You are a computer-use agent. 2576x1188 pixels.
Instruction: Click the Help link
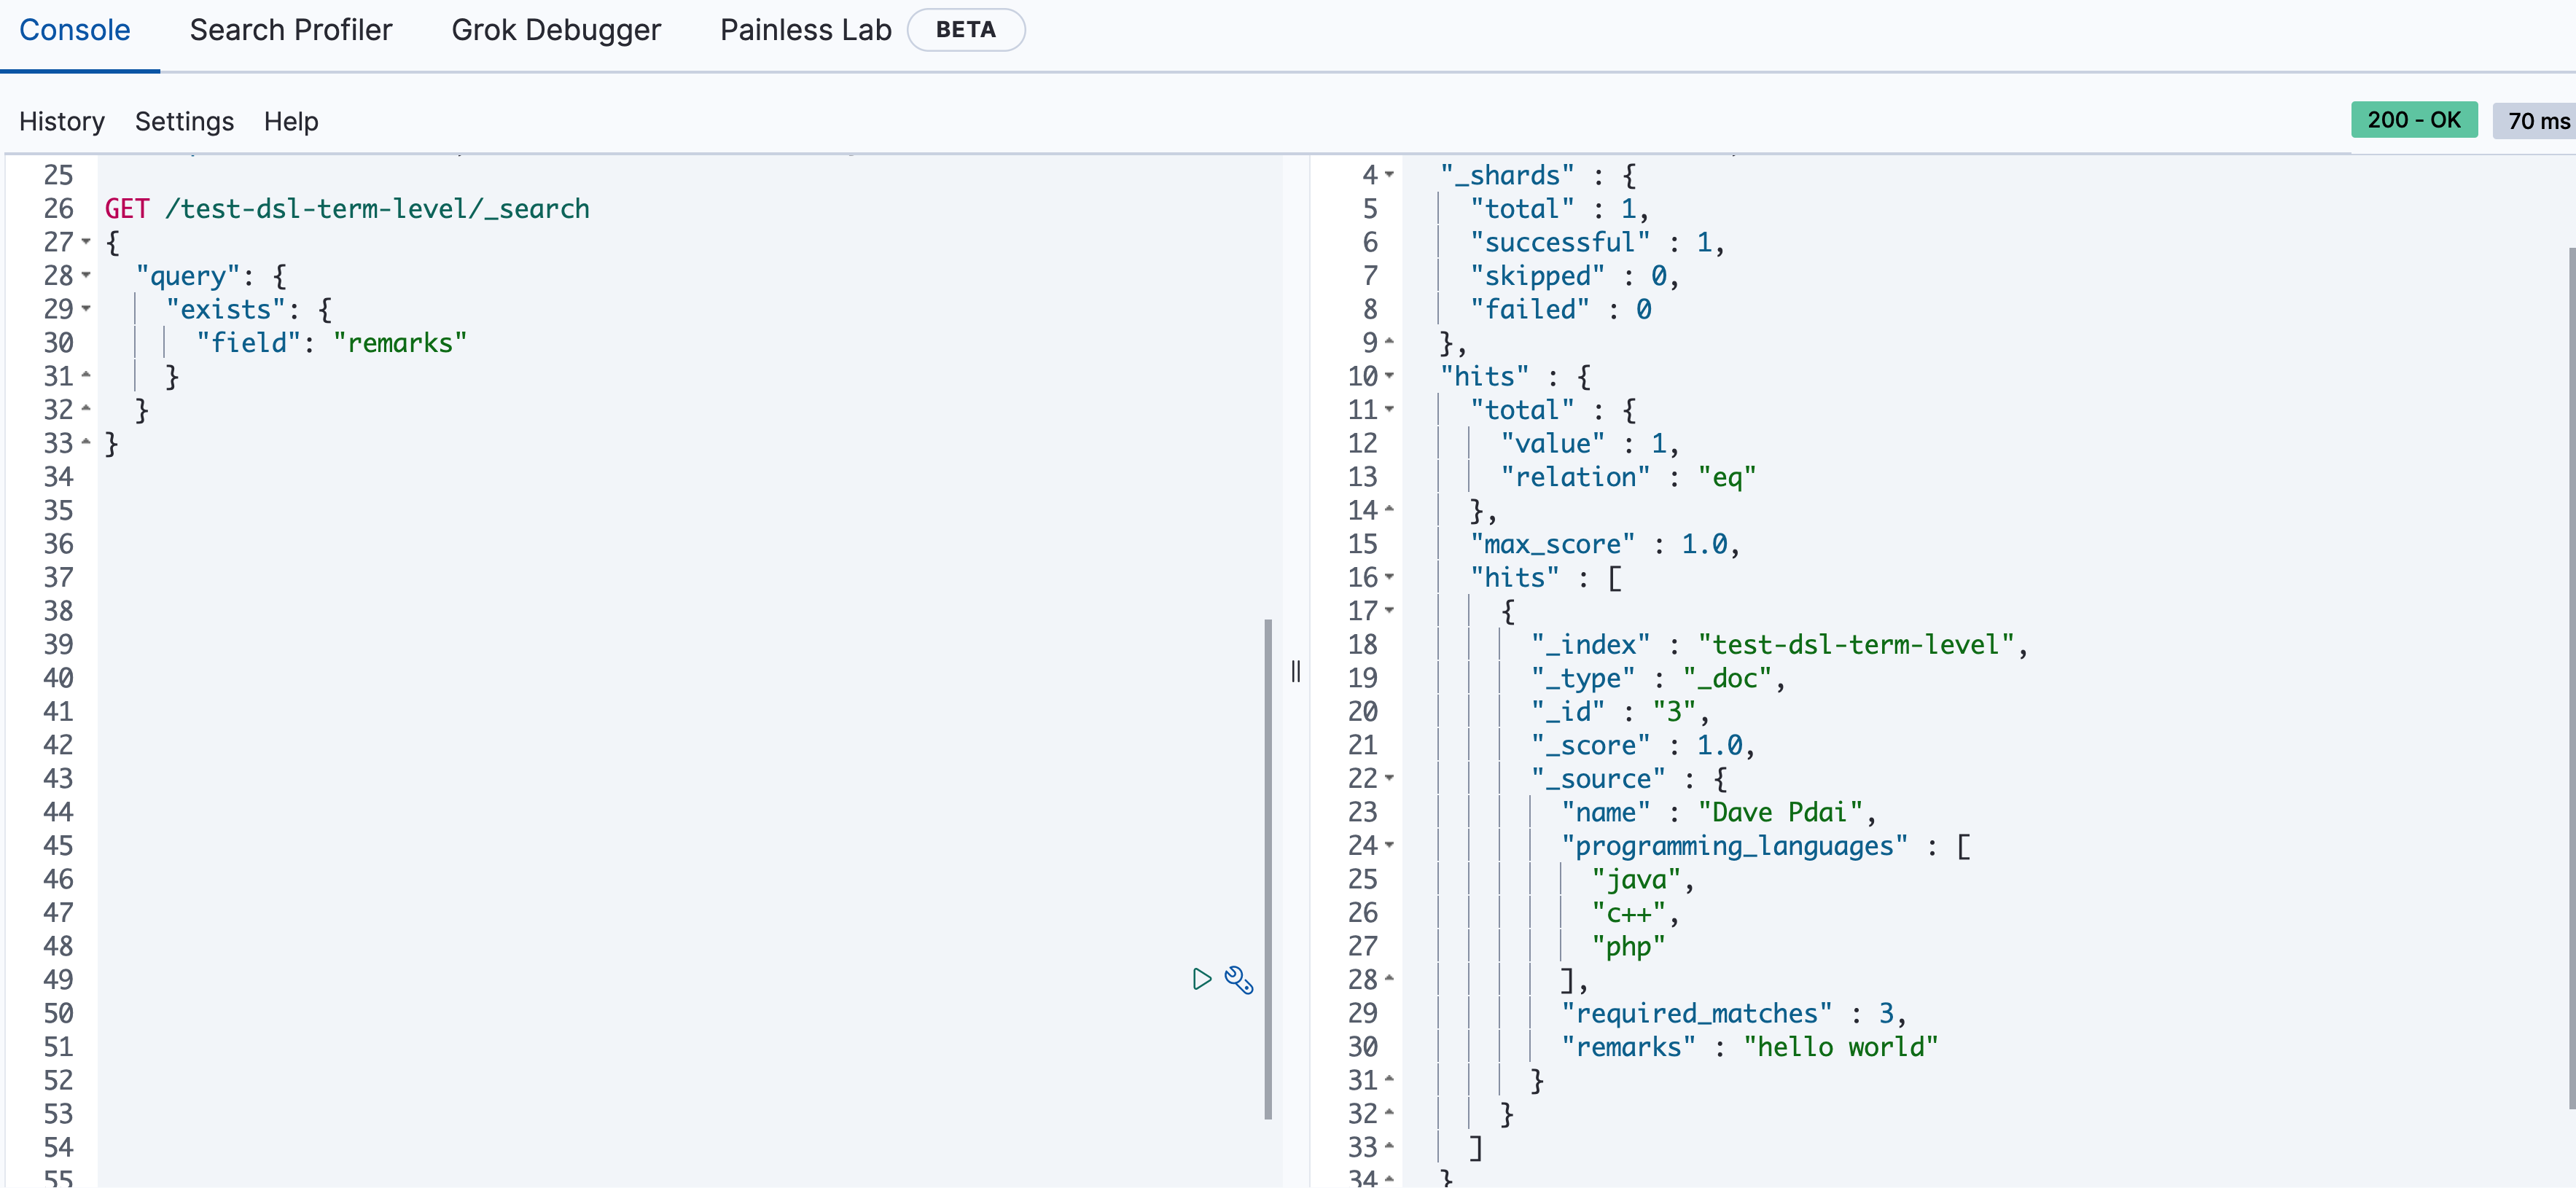point(291,121)
